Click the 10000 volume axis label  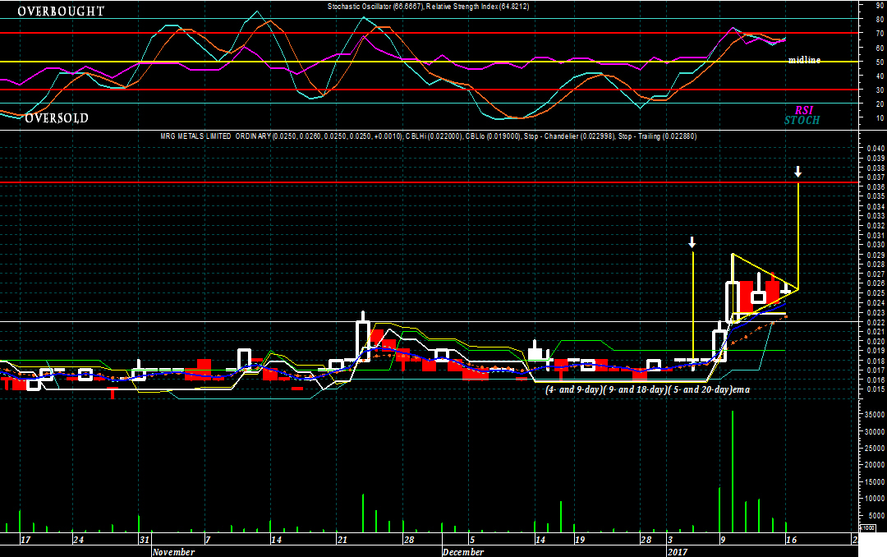(x=876, y=498)
